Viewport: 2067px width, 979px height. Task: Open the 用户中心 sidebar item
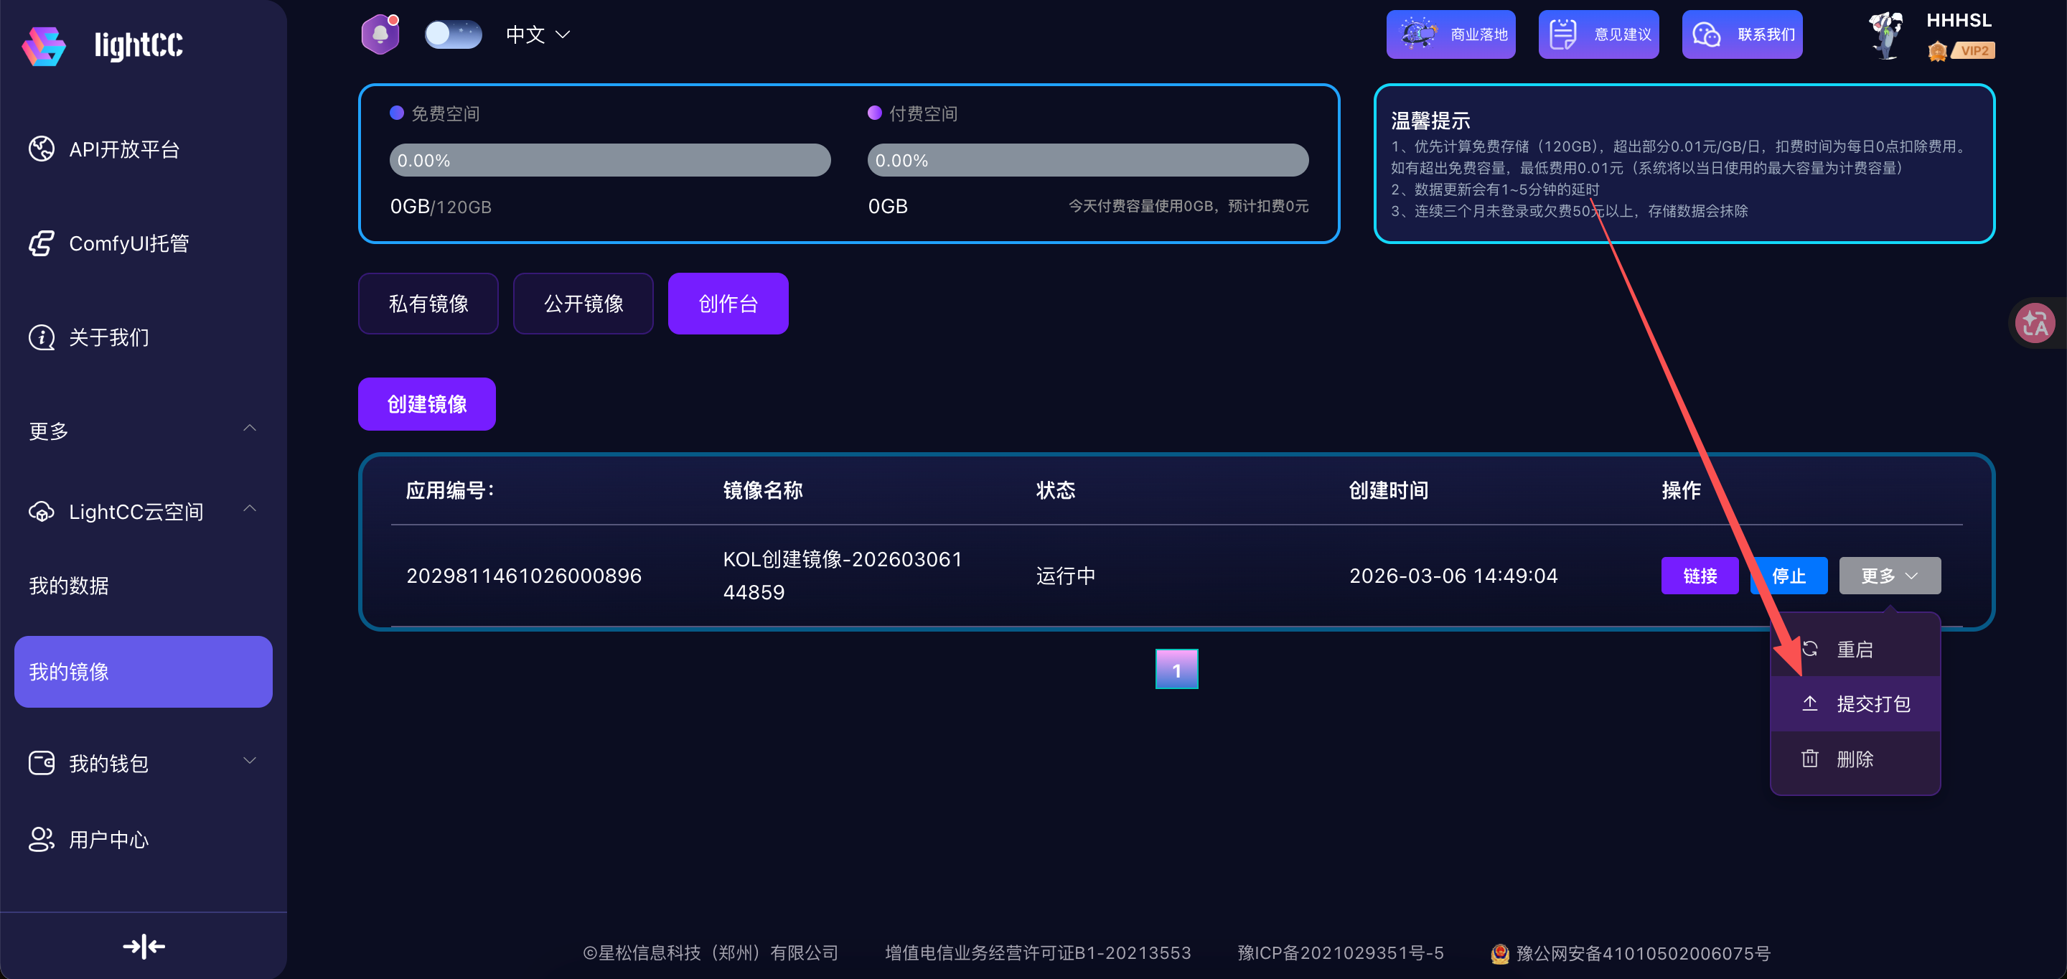(108, 839)
